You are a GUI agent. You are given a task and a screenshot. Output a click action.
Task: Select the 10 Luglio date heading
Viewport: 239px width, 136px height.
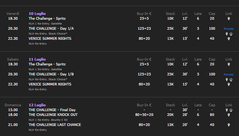click(37, 14)
